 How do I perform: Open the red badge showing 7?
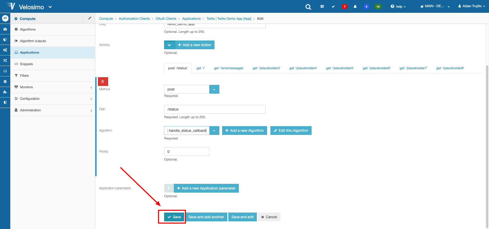pyautogui.click(x=345, y=7)
